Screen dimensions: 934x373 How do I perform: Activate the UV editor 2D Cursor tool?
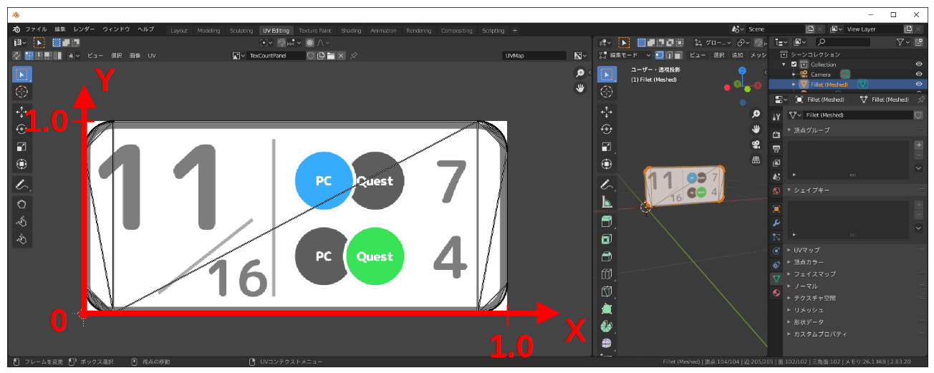pyautogui.click(x=21, y=92)
